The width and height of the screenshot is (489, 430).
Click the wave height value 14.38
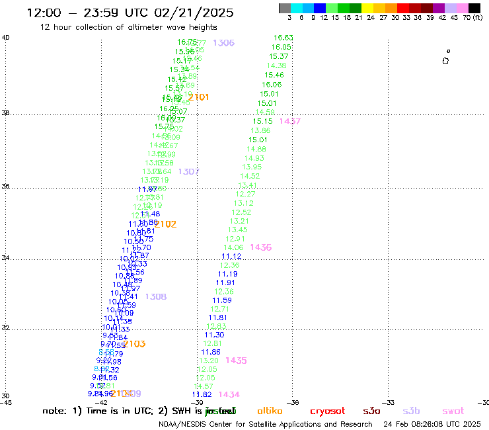276,65
